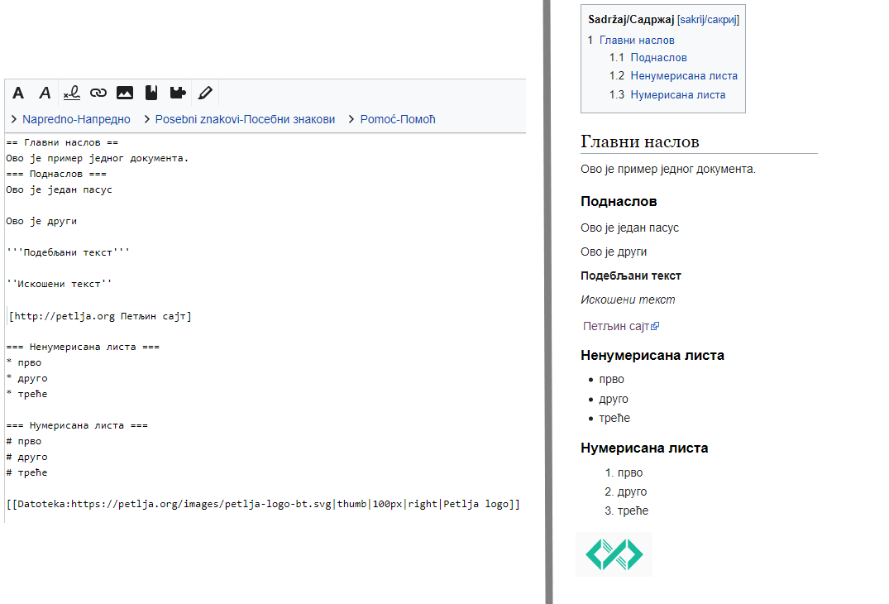Apply bold formatting with the bold icon

coord(18,93)
